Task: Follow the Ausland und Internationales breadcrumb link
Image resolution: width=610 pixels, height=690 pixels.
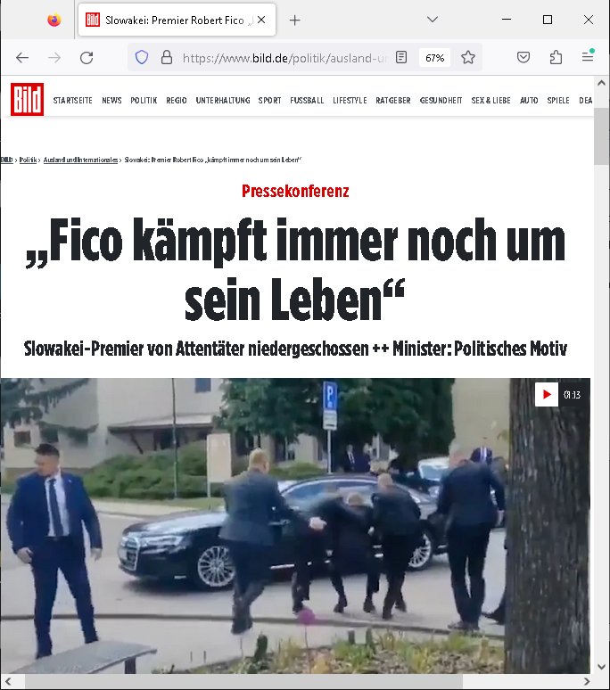Action: pos(80,160)
